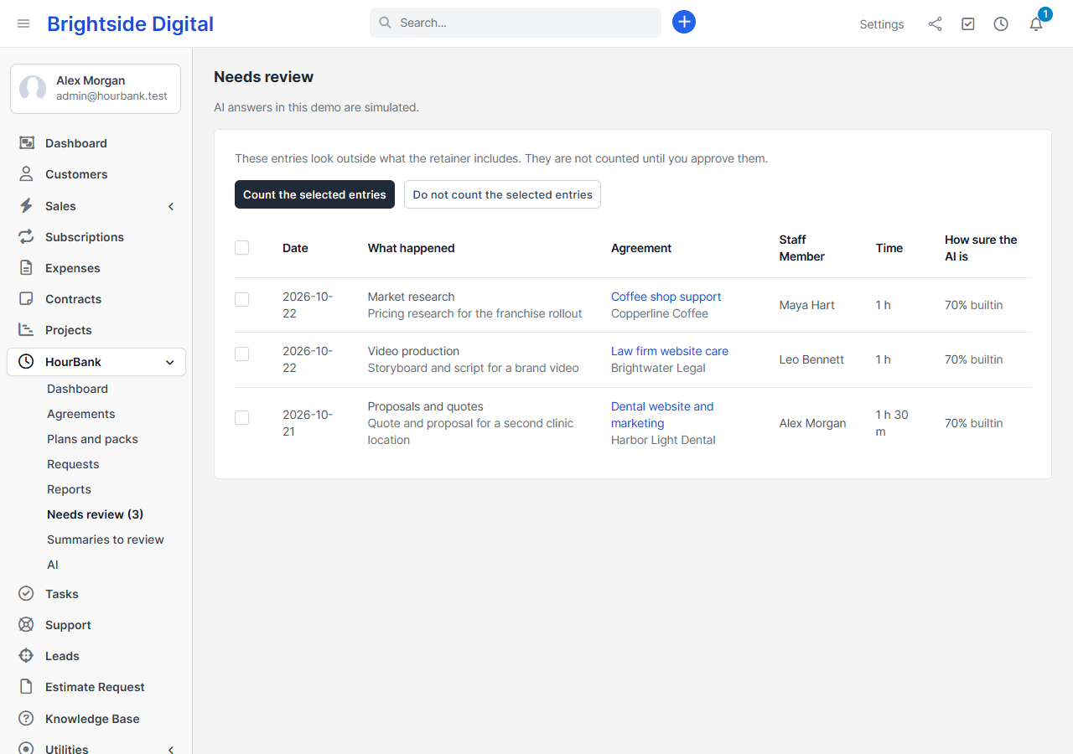Check the Video production entry checkbox
This screenshot has height=754, width=1073.
pos(242,354)
